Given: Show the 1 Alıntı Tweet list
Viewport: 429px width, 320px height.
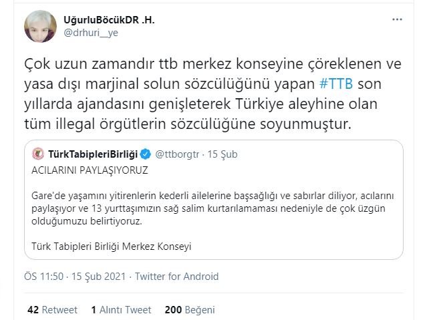Looking at the screenshot, I should click(121, 310).
